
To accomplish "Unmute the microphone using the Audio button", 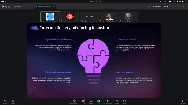I will (x=5, y=102).
